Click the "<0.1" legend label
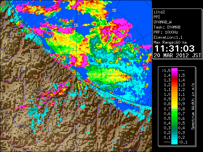 (x=183, y=142)
